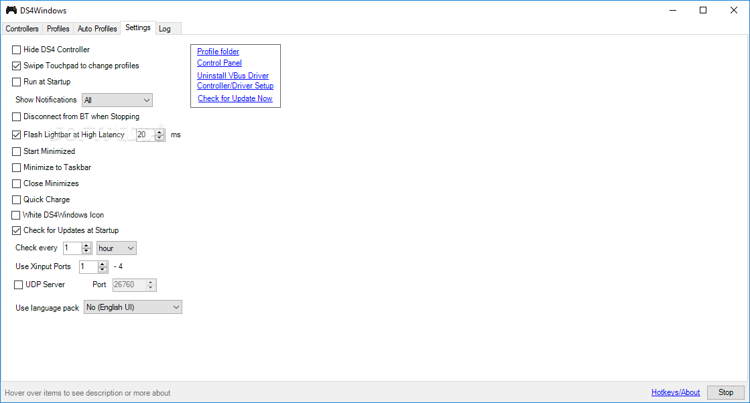This screenshot has height=403, width=750.
Task: Click the Port label beside UDP Server
Action: tap(99, 285)
